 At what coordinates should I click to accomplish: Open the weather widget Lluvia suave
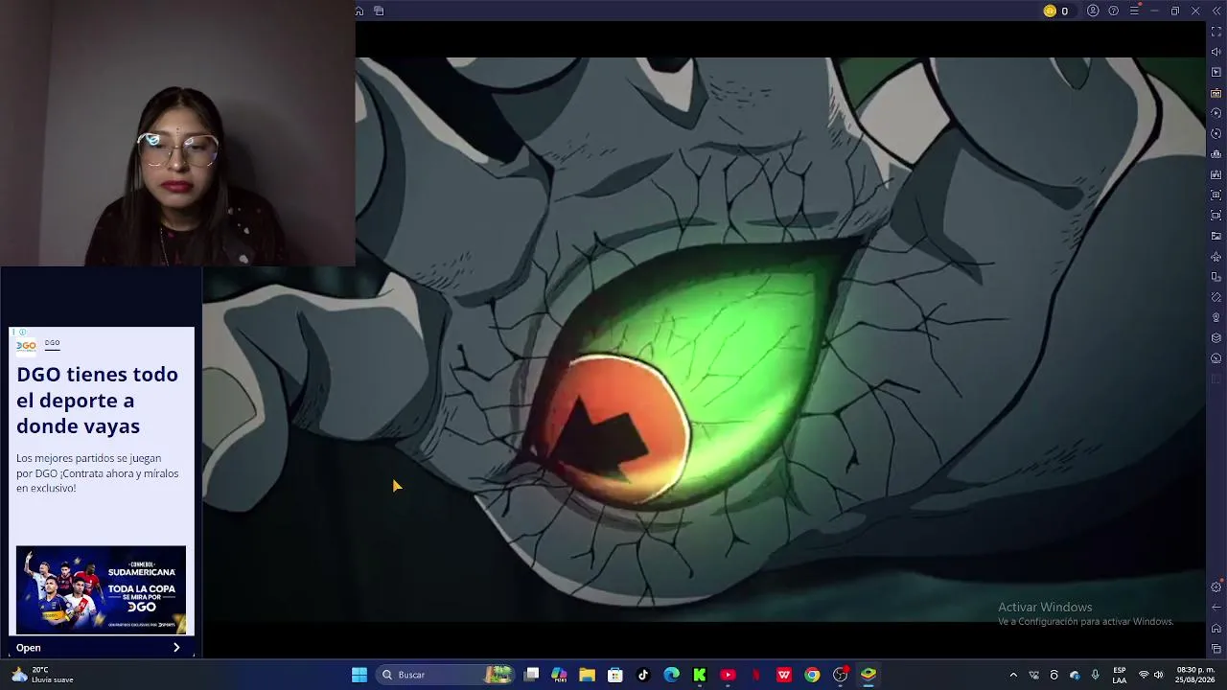click(x=42, y=675)
